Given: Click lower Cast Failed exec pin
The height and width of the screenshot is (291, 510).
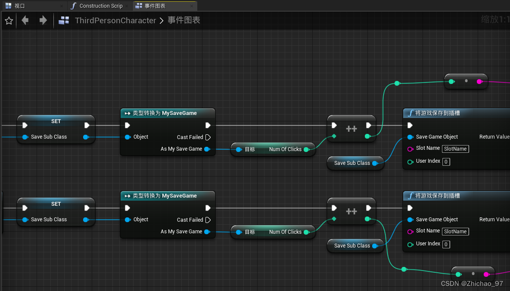Looking at the screenshot, I should click(208, 220).
